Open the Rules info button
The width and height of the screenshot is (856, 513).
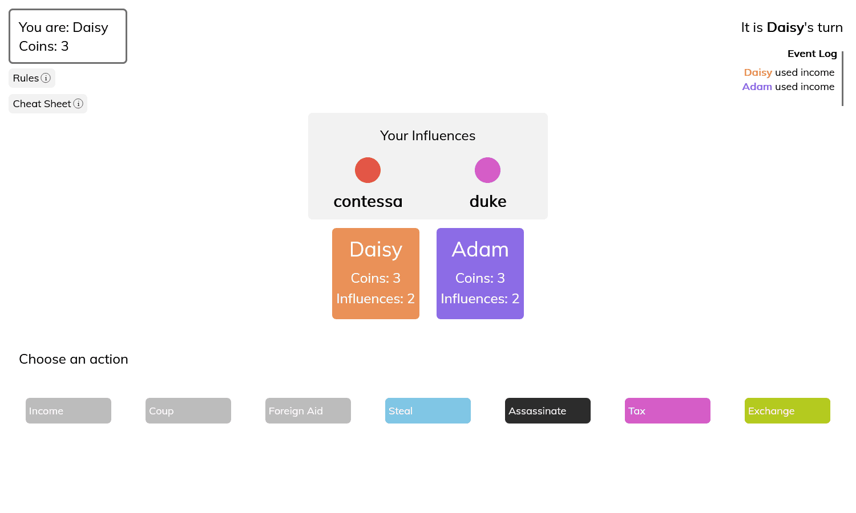32,78
